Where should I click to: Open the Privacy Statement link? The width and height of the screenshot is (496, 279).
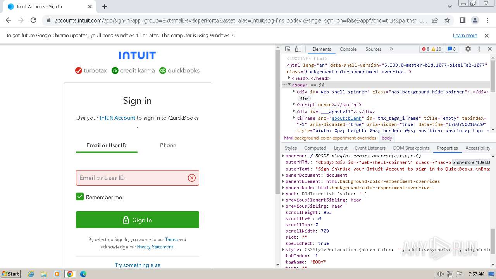pyautogui.click(x=155, y=247)
